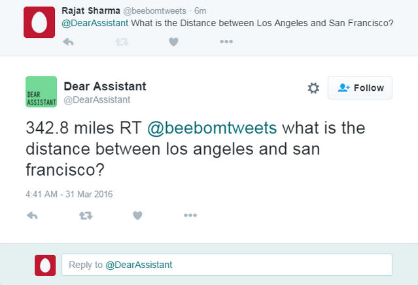Retweet Rajat Sharma's question tweet

122,42
